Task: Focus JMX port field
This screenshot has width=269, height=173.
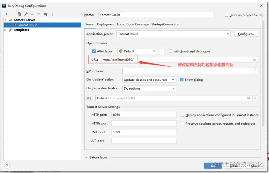Action: pos(144,132)
